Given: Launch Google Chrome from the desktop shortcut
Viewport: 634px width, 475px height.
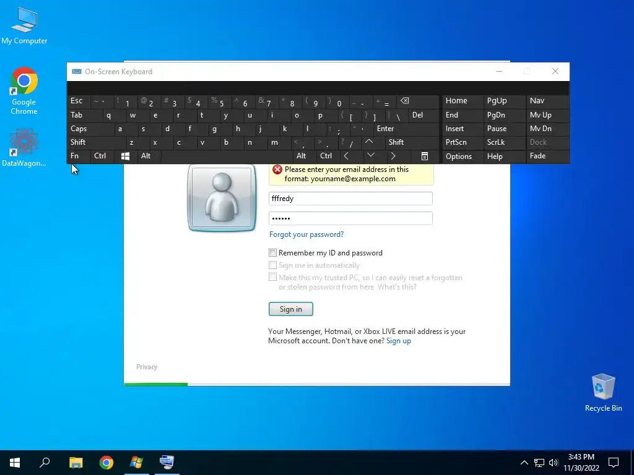Looking at the screenshot, I should pos(24,90).
